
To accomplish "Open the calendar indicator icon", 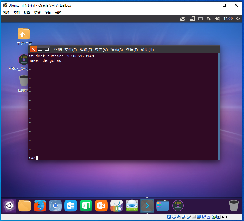I will pyautogui.click(x=192, y=19).
